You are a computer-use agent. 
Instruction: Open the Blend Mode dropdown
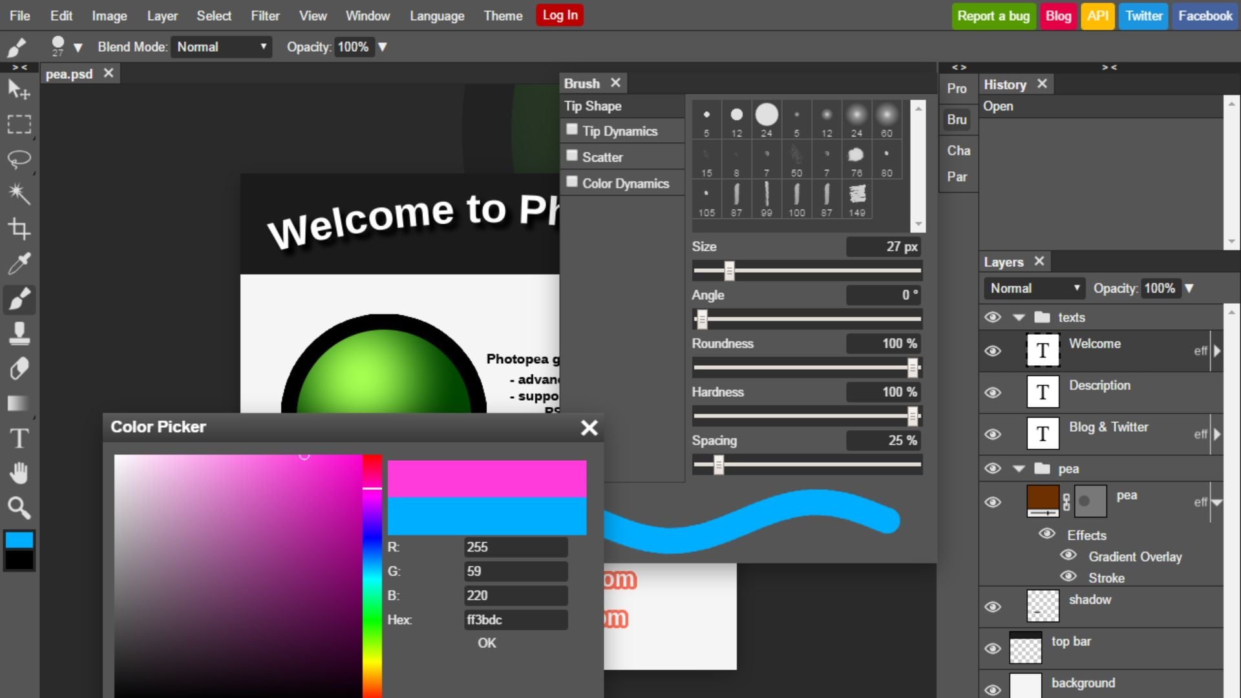click(221, 47)
